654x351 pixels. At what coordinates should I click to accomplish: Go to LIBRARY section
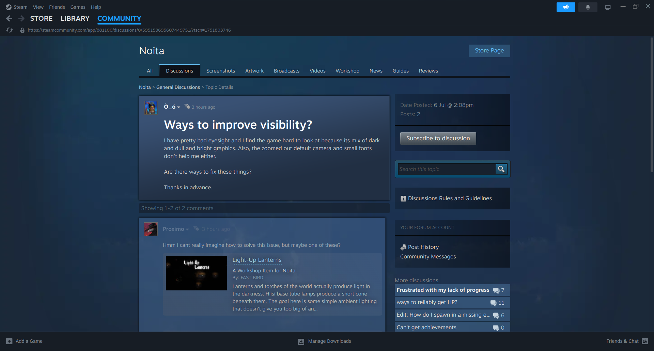click(x=75, y=18)
